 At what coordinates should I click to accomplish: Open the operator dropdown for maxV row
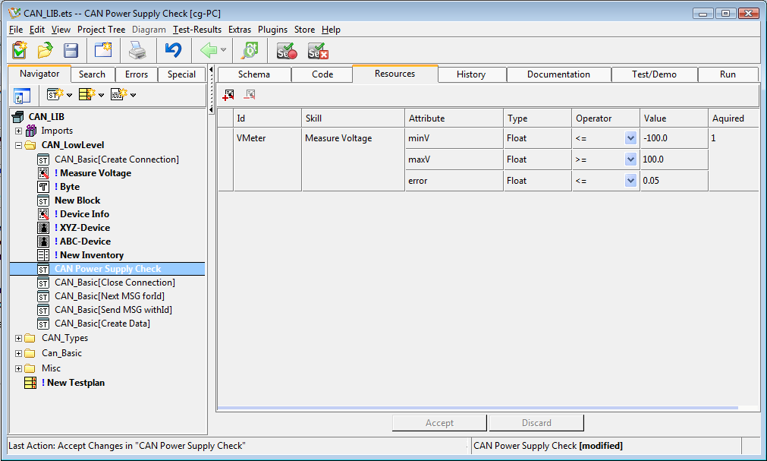pos(630,159)
